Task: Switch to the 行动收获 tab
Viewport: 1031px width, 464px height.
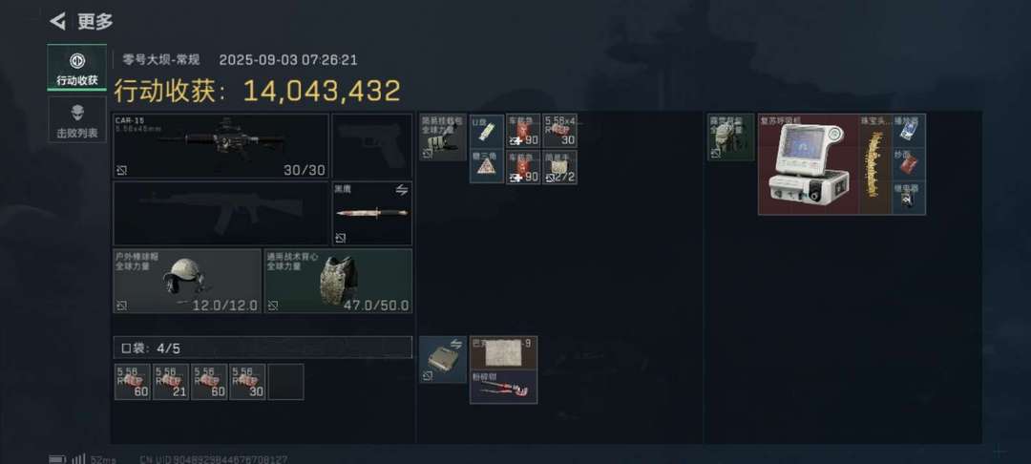Action: (x=77, y=67)
